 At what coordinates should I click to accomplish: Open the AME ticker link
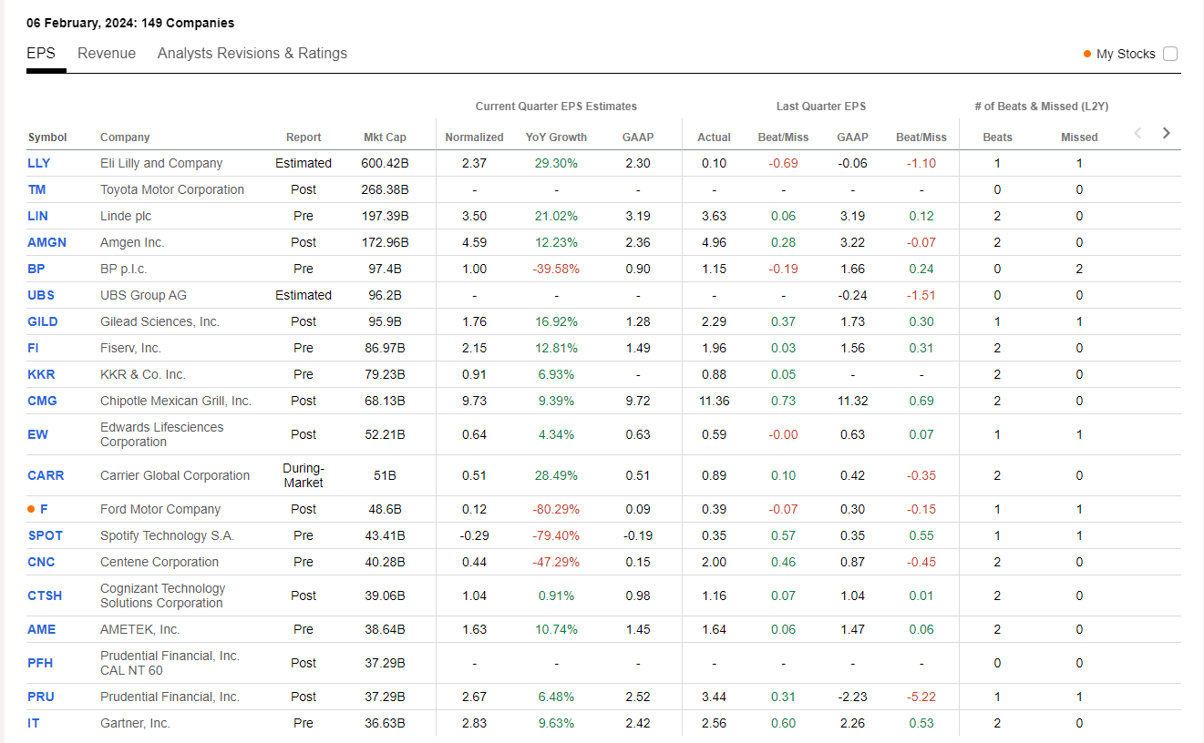pos(41,629)
